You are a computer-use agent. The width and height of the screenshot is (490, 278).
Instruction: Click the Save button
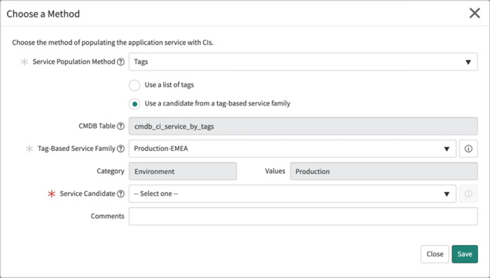(465, 254)
